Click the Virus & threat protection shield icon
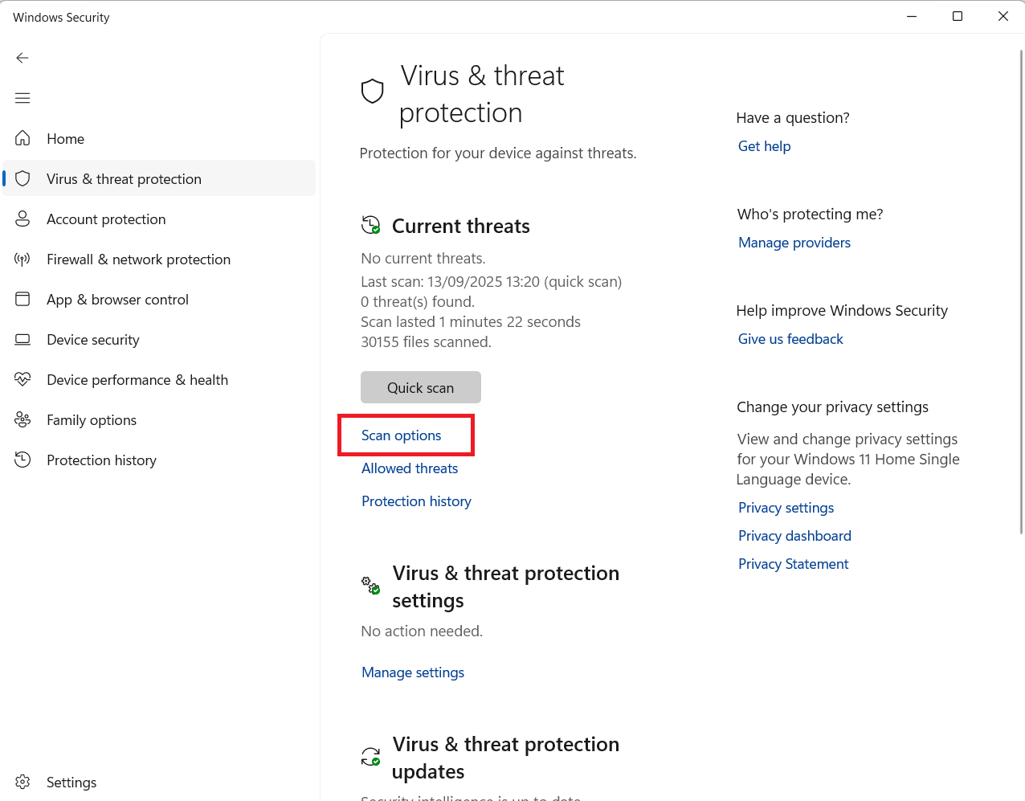 [x=22, y=178]
